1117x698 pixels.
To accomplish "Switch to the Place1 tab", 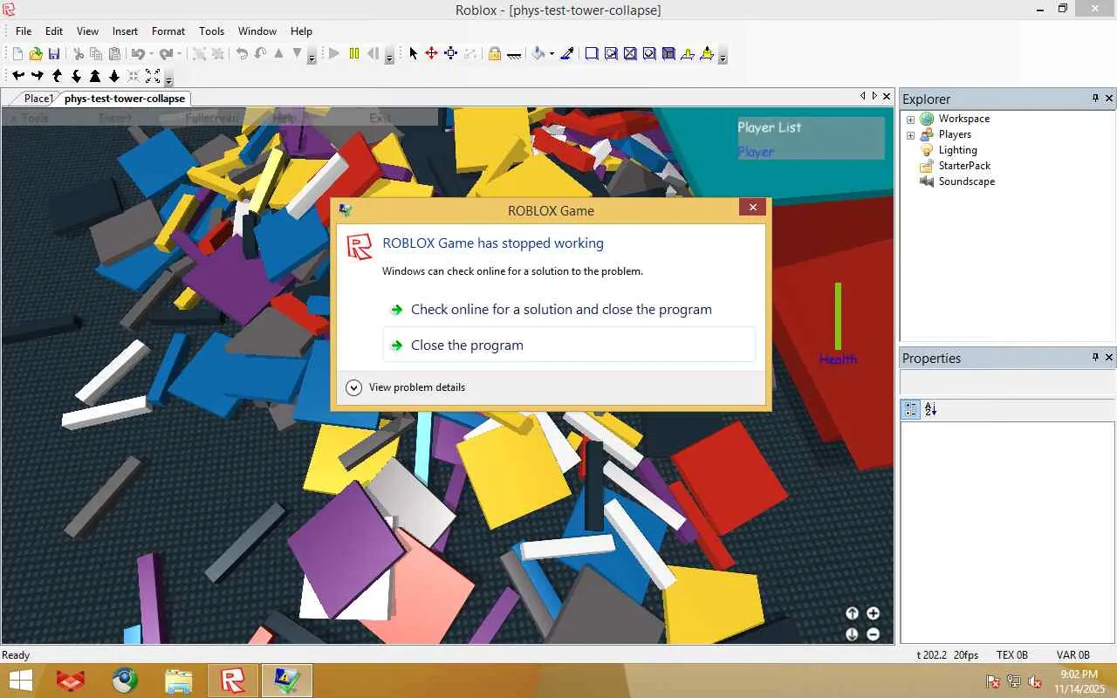I will coord(38,99).
